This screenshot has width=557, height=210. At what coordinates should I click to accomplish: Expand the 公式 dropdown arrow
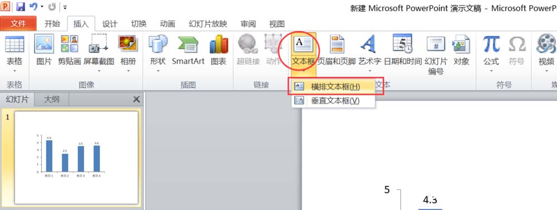coord(491,71)
